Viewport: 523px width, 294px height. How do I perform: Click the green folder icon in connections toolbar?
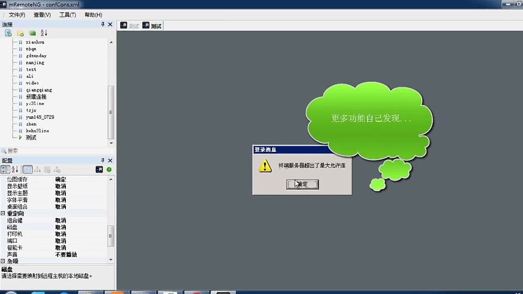pos(31,32)
